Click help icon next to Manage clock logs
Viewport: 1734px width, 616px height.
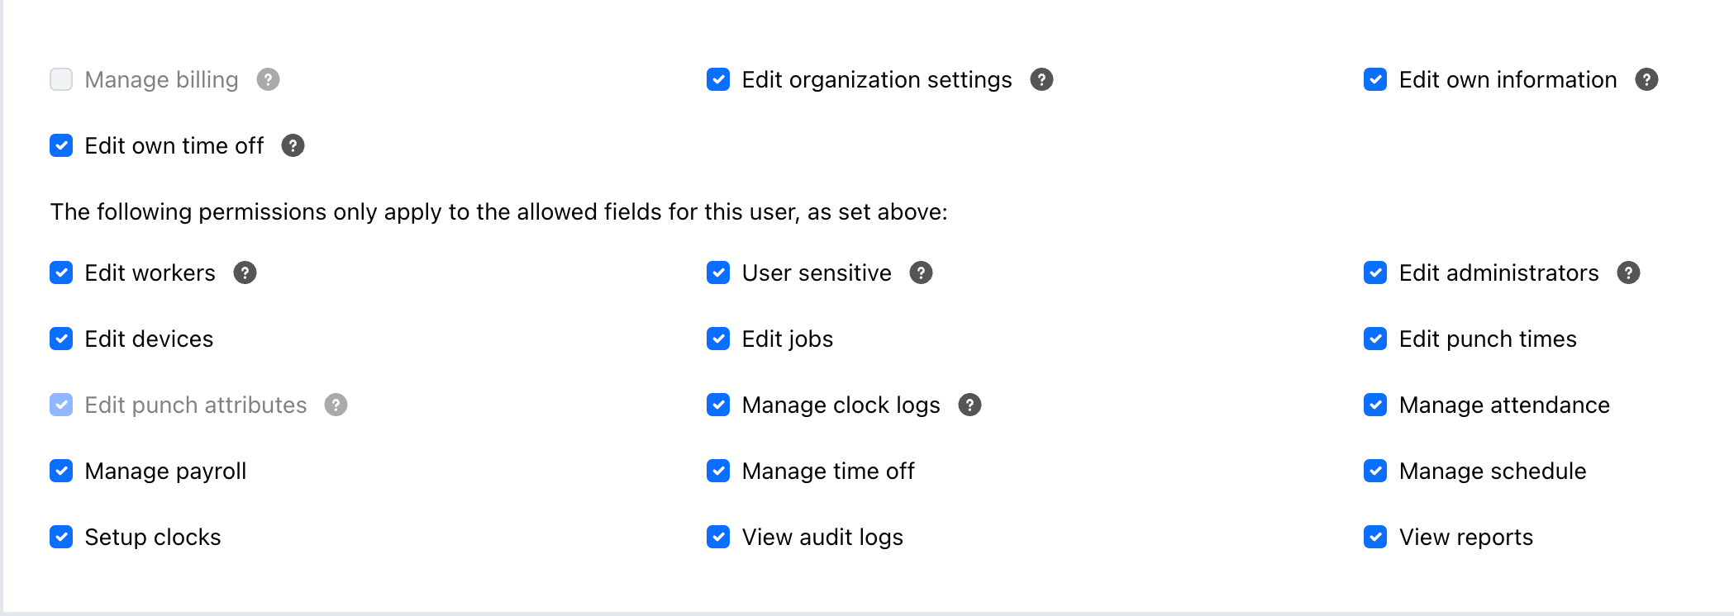(x=969, y=405)
